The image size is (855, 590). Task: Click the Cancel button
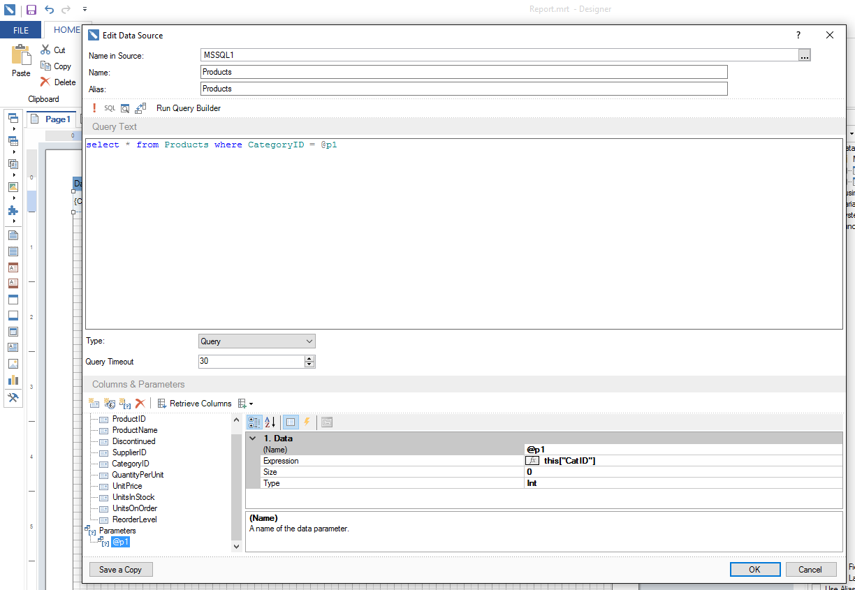pyautogui.click(x=811, y=570)
